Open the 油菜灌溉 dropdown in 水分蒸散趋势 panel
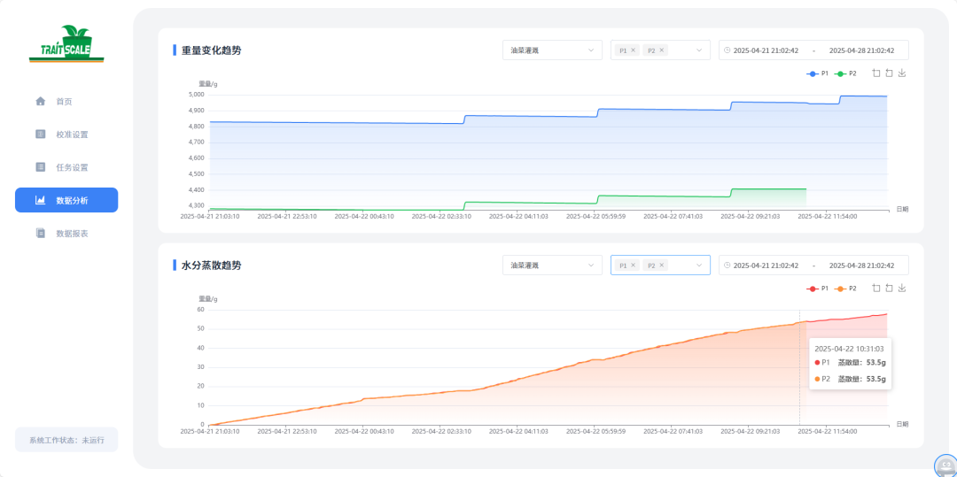 [552, 265]
